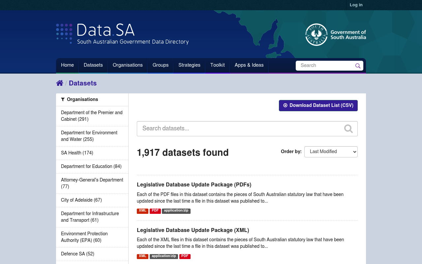Click the Government of South Australia logo

(x=336, y=35)
